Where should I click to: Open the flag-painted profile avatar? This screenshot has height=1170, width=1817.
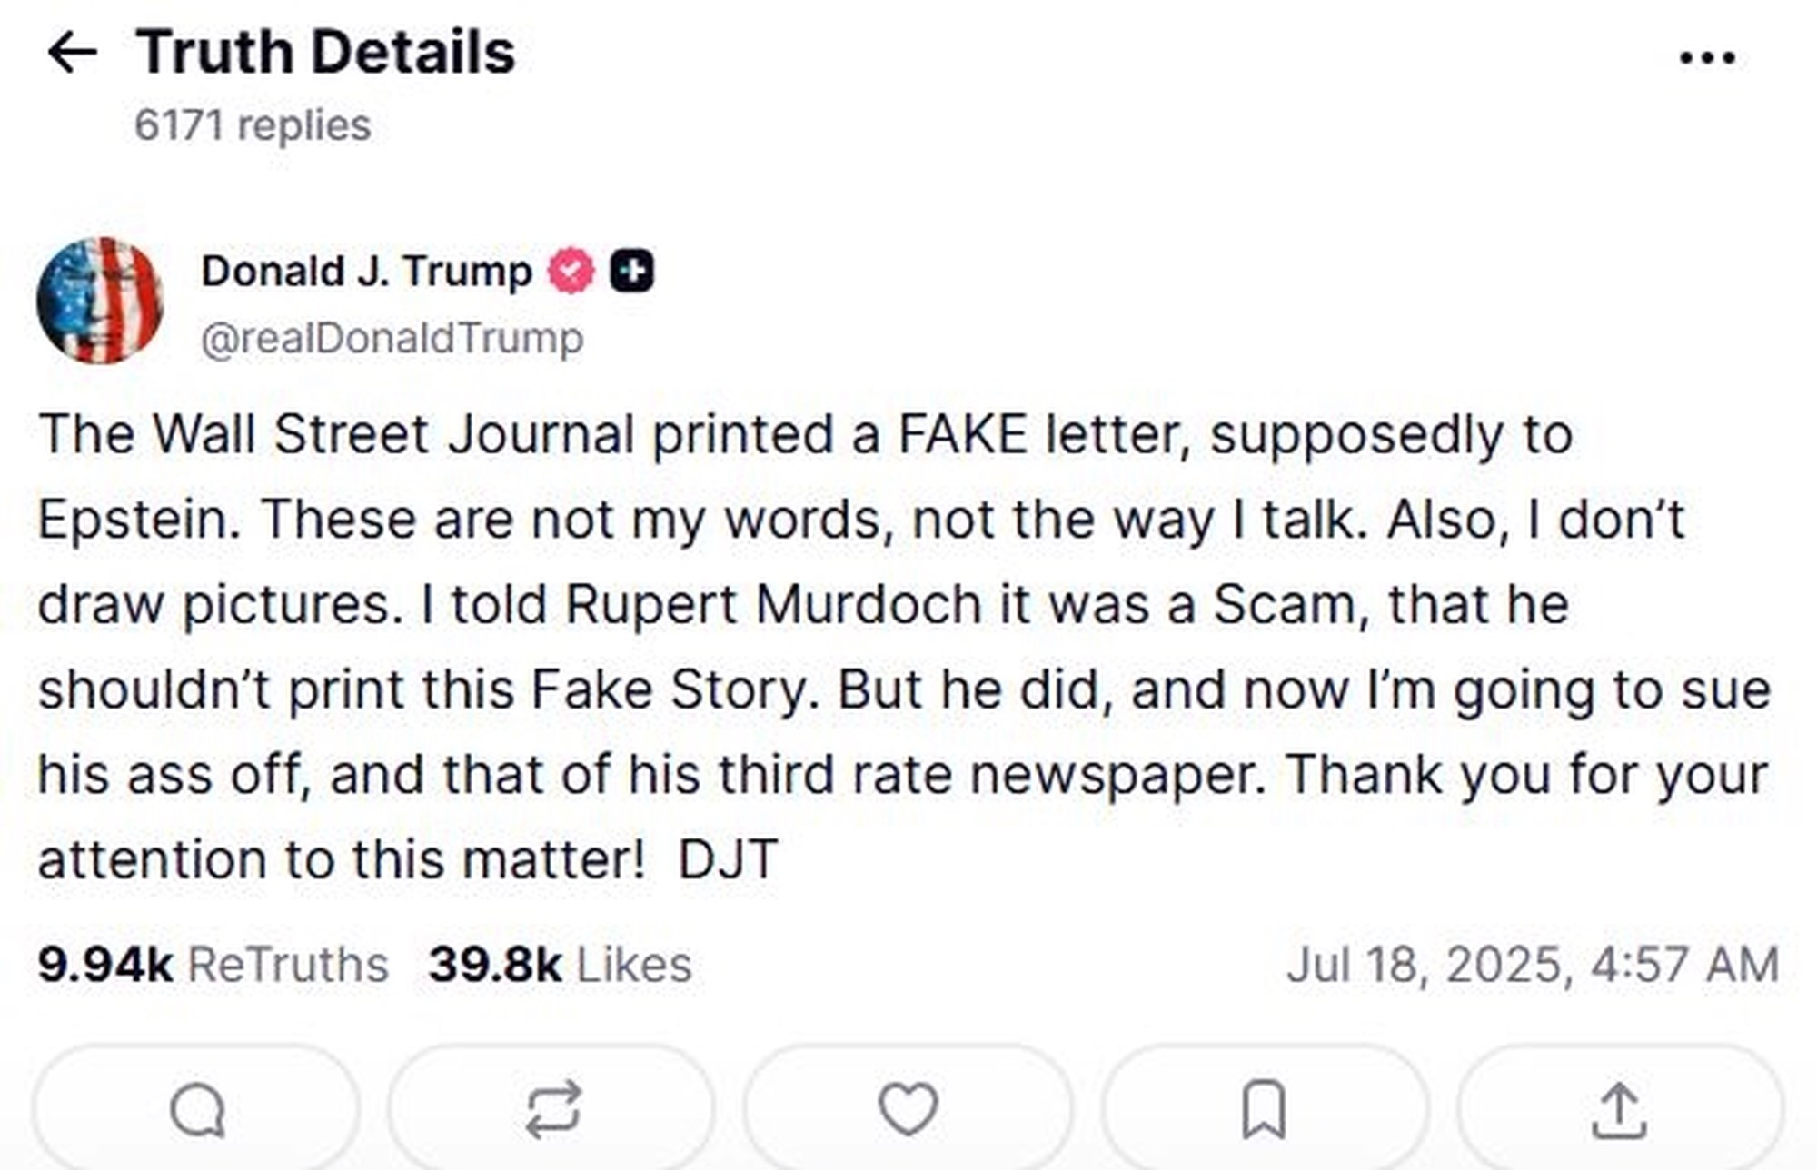(x=100, y=301)
